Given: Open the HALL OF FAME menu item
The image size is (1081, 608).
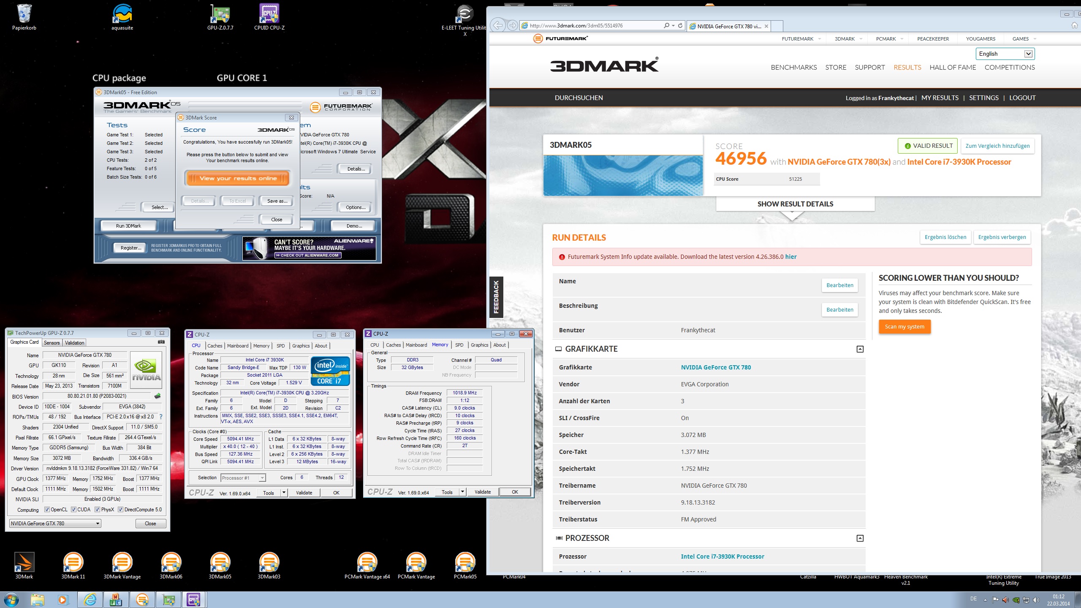Looking at the screenshot, I should [x=953, y=67].
